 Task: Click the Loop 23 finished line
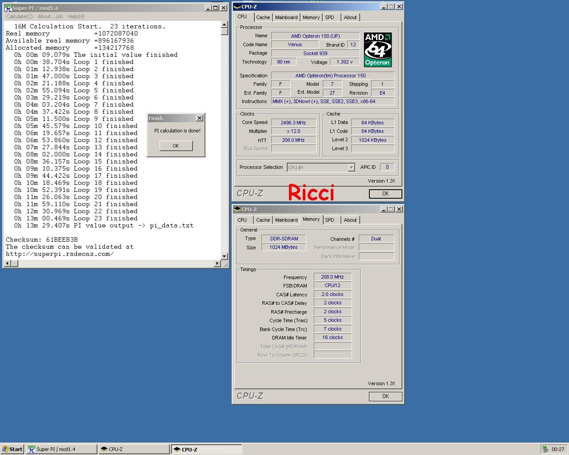[x=76, y=219]
